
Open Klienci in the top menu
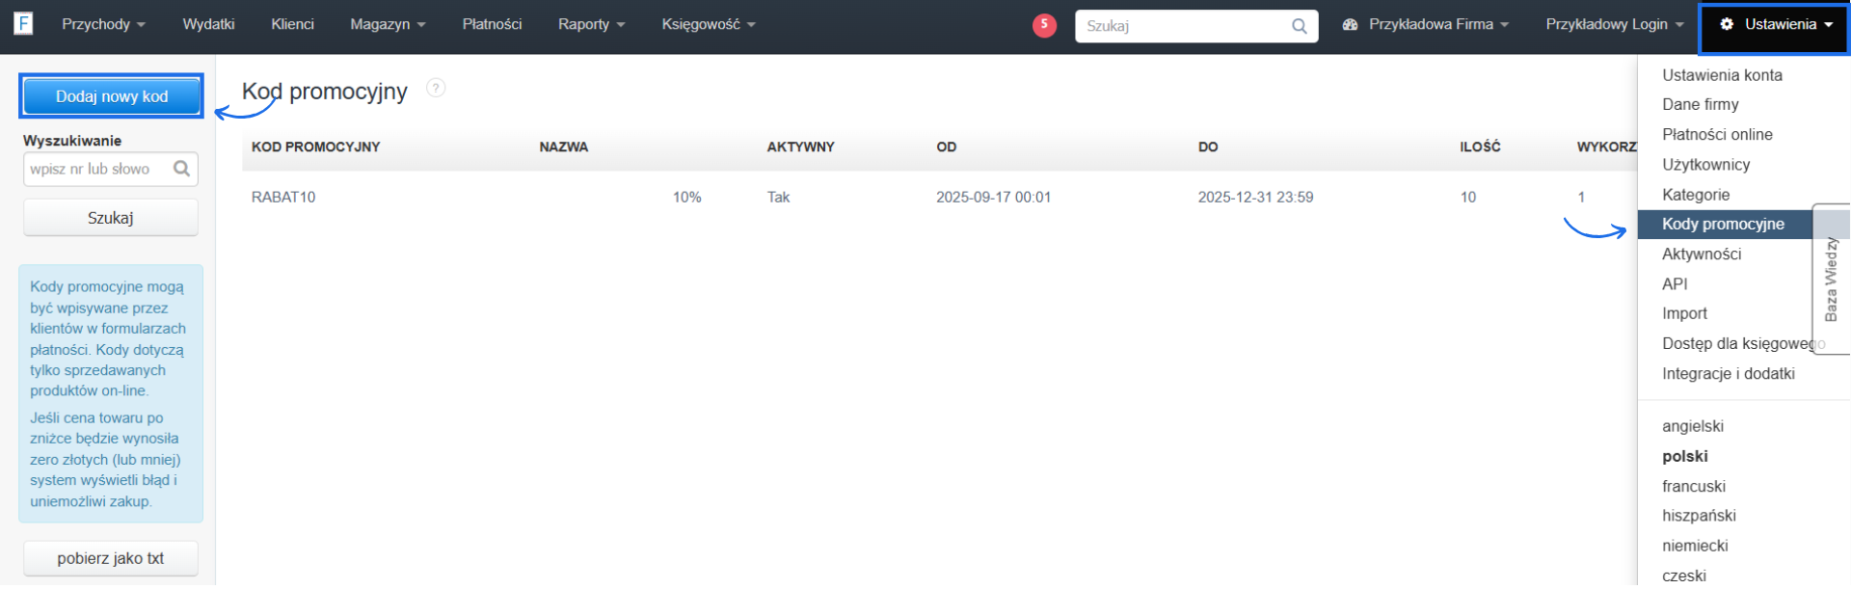coord(292,24)
